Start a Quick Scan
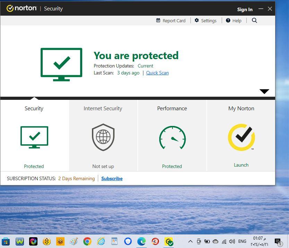Viewport: 289px width, 248px height. [158, 73]
